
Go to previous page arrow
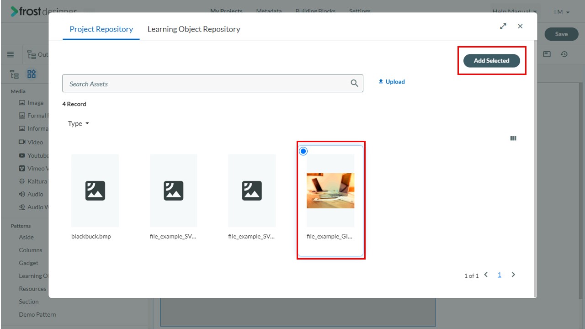tap(486, 275)
